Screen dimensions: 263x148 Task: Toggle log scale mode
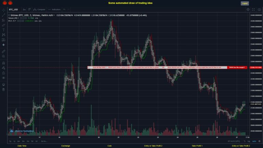pyautogui.click(x=249, y=141)
